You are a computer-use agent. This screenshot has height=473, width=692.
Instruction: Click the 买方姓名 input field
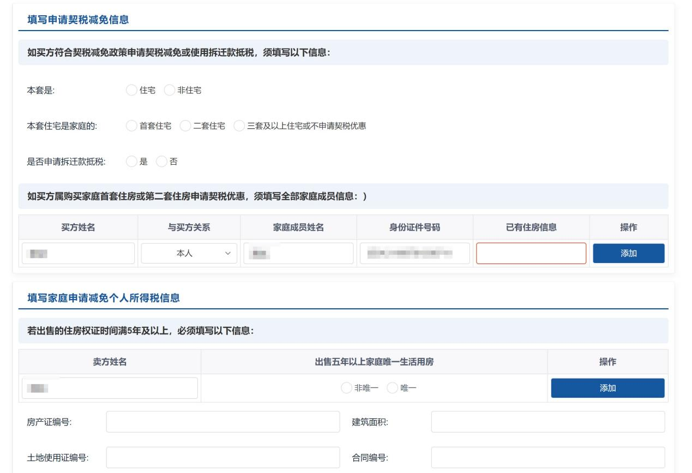click(x=79, y=254)
